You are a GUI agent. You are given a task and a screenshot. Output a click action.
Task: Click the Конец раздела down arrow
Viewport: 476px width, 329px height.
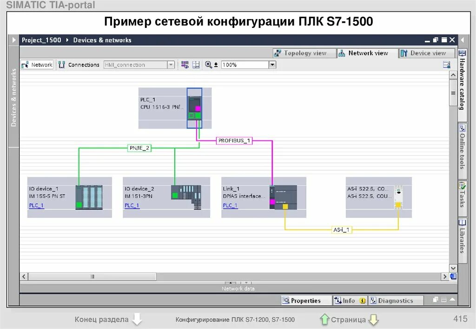137,319
